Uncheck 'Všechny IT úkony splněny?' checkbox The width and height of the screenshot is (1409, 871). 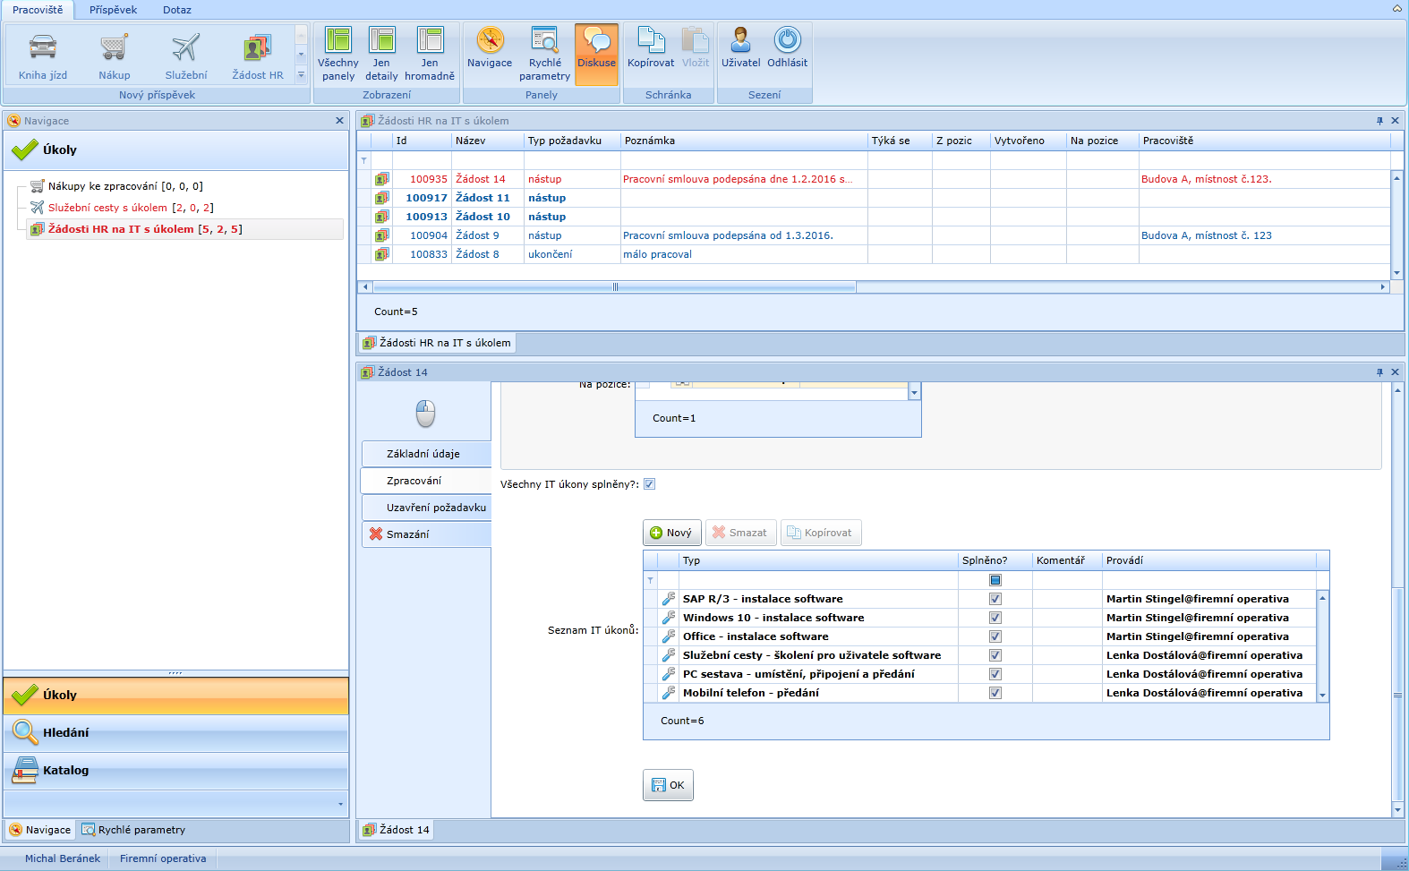[649, 484]
